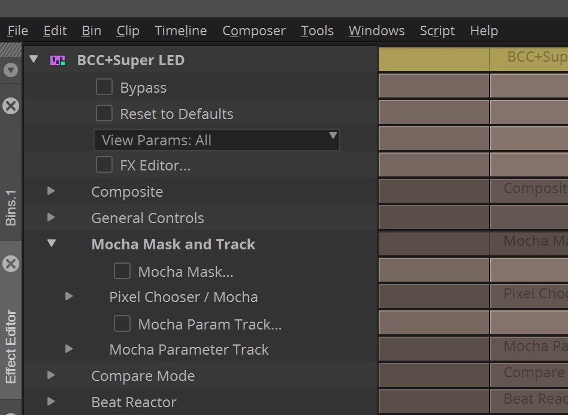Expand the Mocha Parameter Track group

[x=69, y=349]
